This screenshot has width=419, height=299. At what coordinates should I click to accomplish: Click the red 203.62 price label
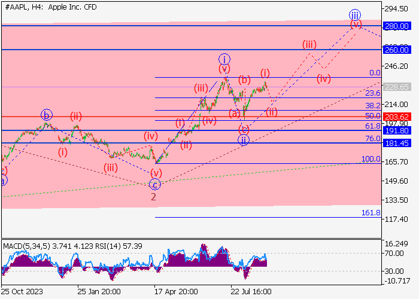pyautogui.click(x=397, y=117)
